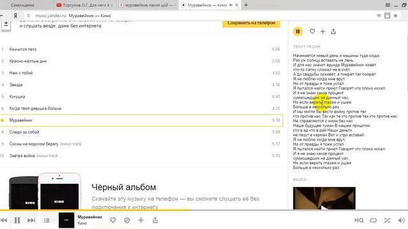Switch to the 'Торсунов О.Г.' YouTube tab
408x229 pixels.
(85, 5)
